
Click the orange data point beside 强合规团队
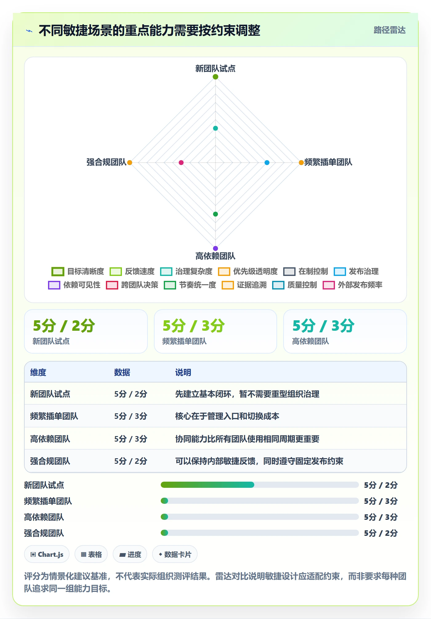pos(130,163)
